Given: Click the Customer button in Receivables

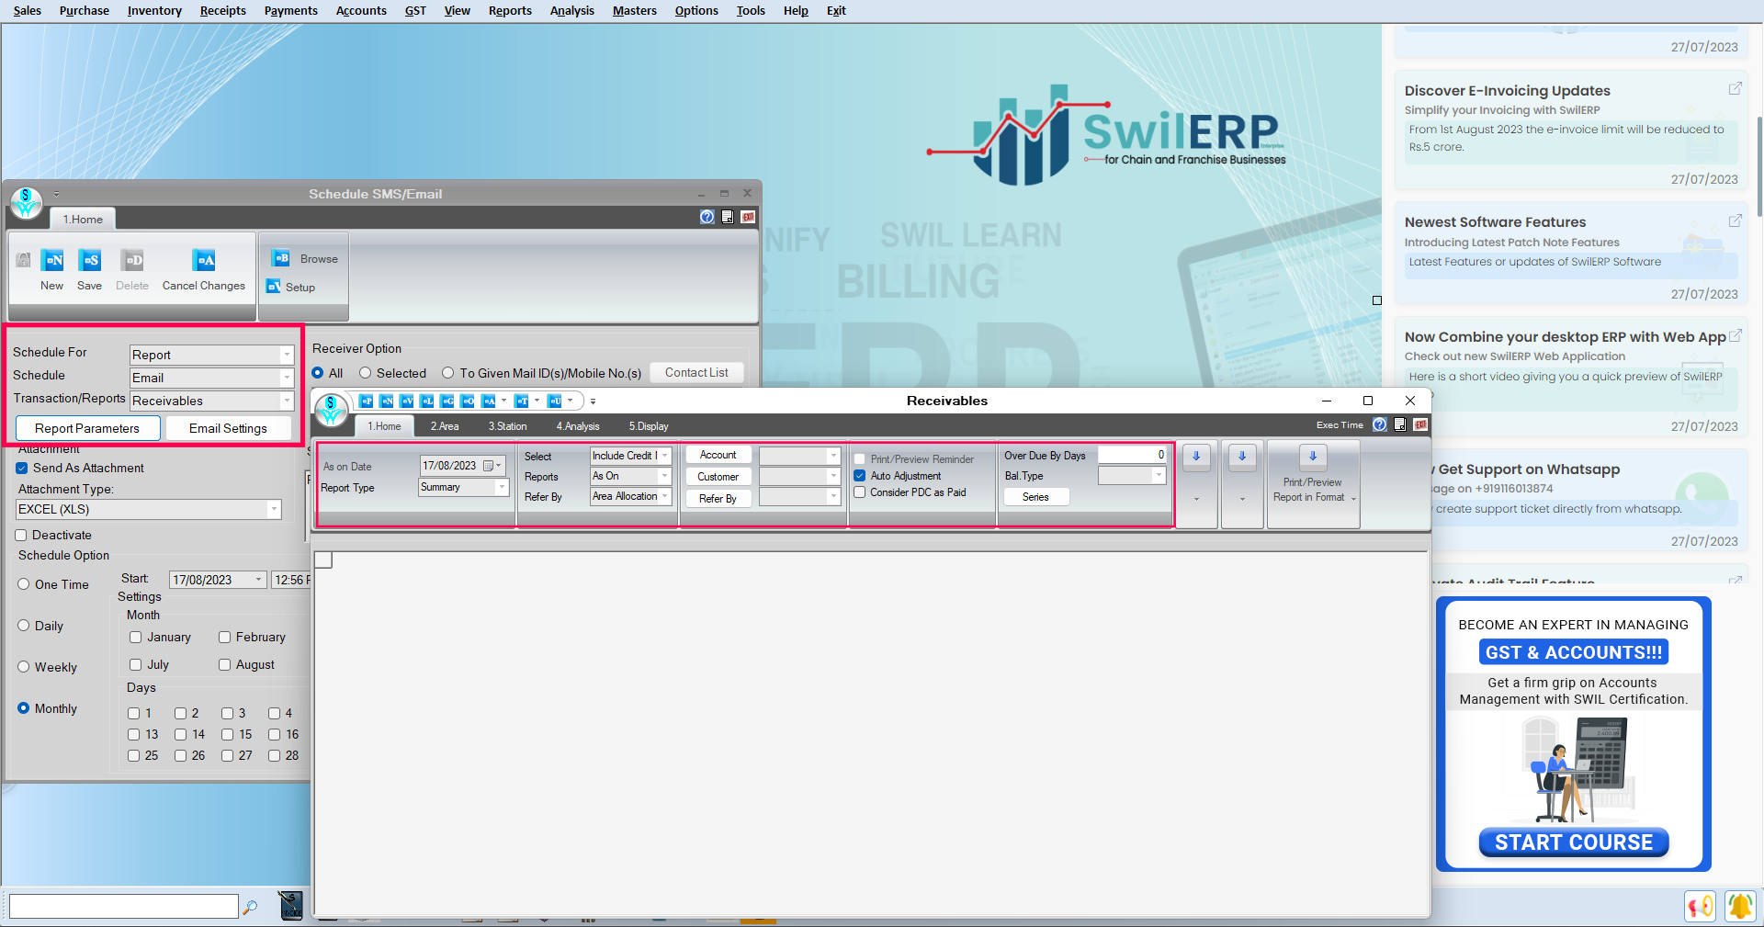Looking at the screenshot, I should [718, 477].
